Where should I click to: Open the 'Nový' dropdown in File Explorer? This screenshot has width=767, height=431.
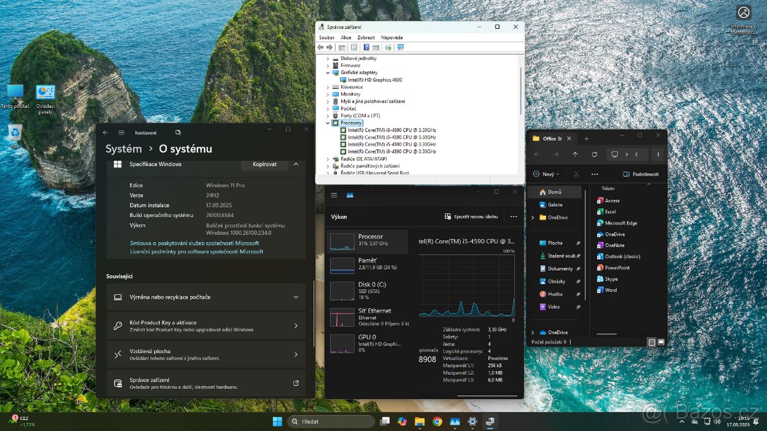[x=546, y=174]
